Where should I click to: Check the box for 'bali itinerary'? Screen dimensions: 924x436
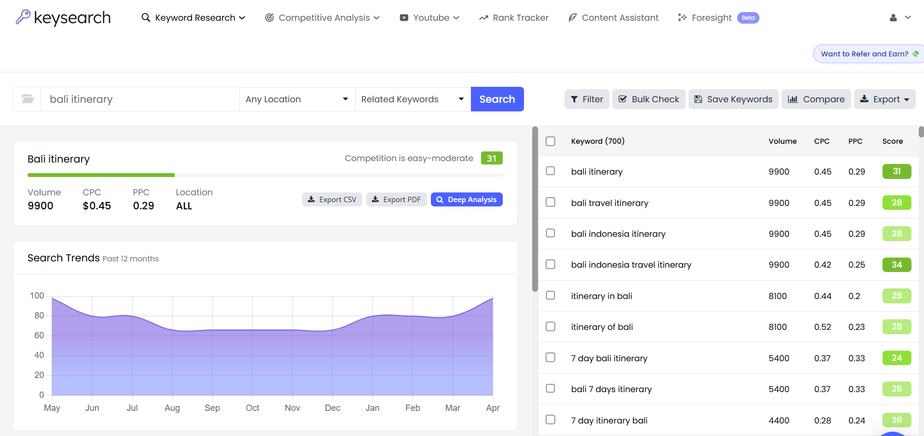pyautogui.click(x=551, y=171)
